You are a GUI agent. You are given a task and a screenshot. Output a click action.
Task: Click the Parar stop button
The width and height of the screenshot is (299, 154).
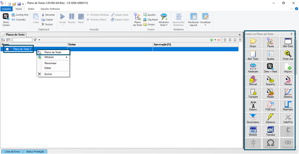(x=81, y=19)
